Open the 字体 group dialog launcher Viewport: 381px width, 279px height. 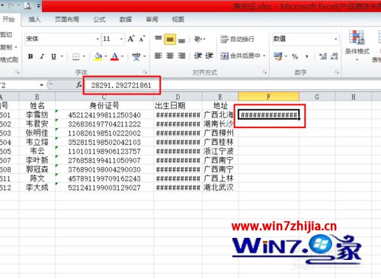(x=145, y=72)
